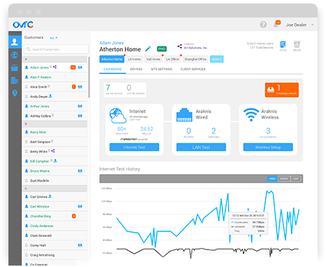The width and height of the screenshot is (326, 267).
Task: Open the help question mark icon
Action: click(263, 24)
